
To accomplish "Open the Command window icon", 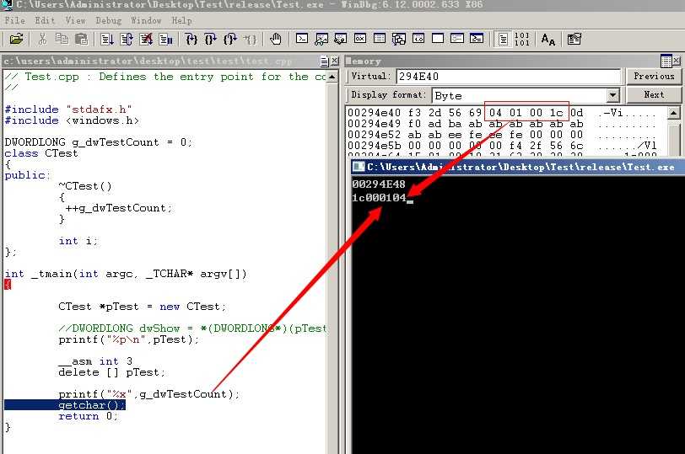I will click(302, 39).
